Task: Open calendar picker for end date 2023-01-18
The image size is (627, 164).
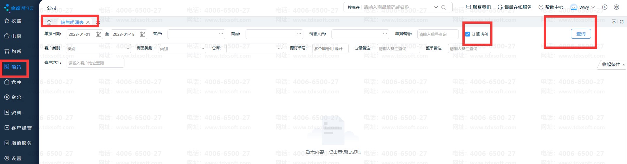Action: tap(143, 34)
